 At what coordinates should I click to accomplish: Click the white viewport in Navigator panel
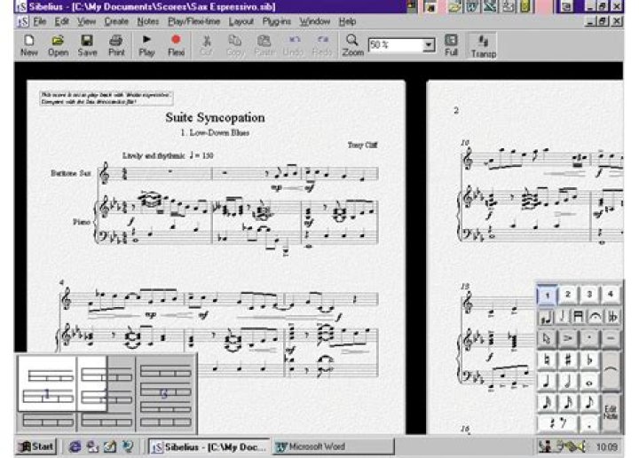point(62,383)
